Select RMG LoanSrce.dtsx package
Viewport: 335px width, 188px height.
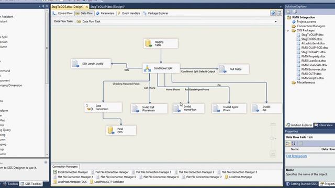(314, 61)
